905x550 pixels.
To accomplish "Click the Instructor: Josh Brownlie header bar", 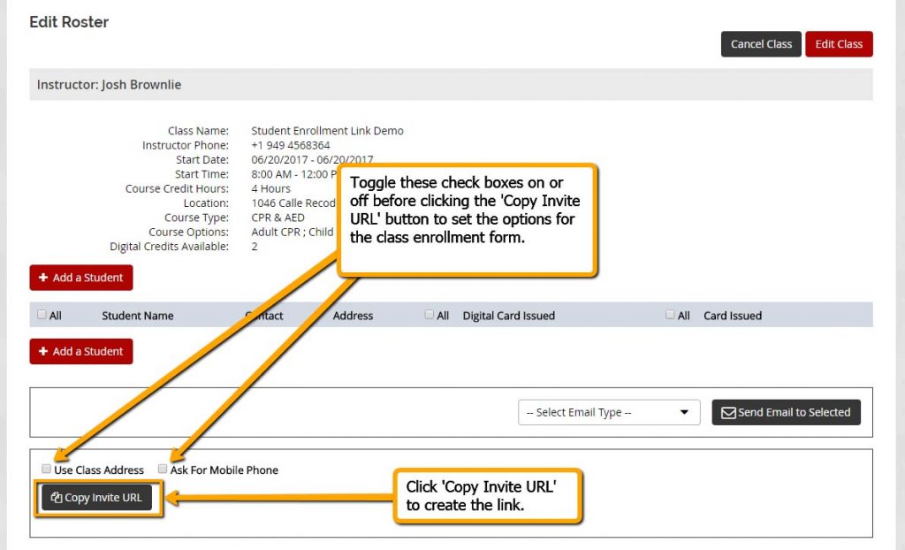I will (451, 84).
